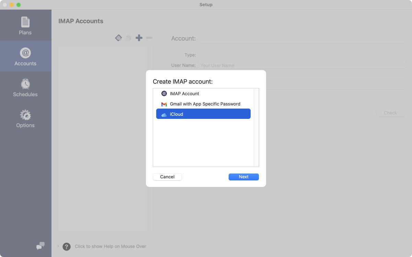The image size is (412, 257).
Task: Select the iCloud account type
Action: point(203,114)
